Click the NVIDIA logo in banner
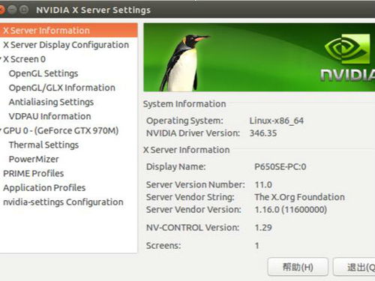This screenshot has width=375, height=281. [x=348, y=58]
